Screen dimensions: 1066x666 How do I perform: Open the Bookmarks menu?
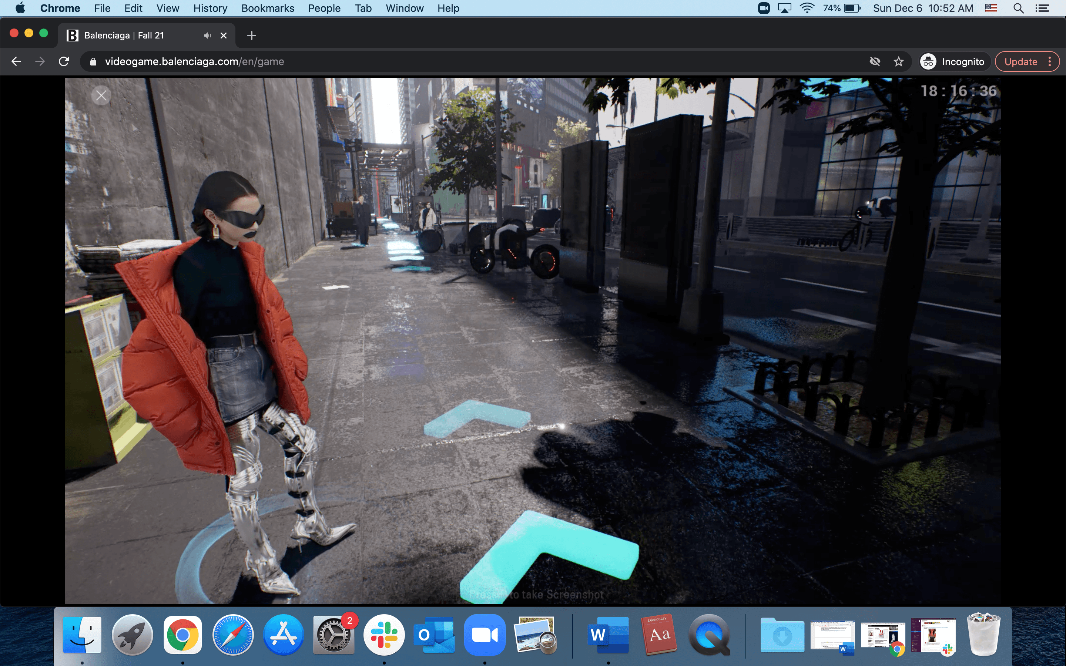[267, 9]
